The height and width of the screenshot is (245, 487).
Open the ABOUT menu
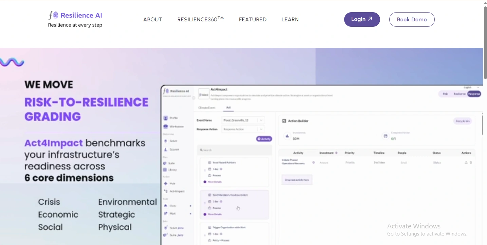click(153, 20)
